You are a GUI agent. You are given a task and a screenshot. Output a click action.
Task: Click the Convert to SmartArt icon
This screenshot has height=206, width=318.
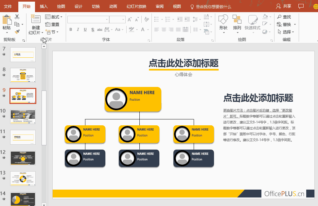[x=206, y=32]
